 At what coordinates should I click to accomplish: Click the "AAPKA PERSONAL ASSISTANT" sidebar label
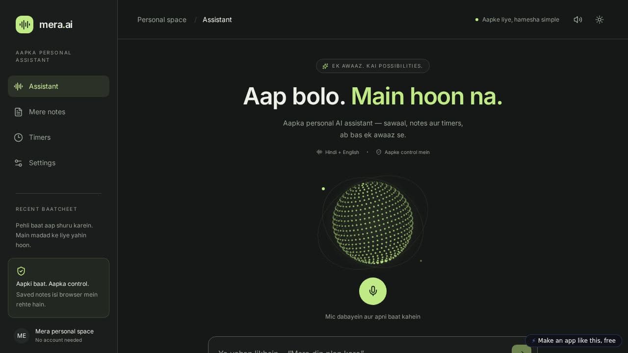pyautogui.click(x=44, y=56)
